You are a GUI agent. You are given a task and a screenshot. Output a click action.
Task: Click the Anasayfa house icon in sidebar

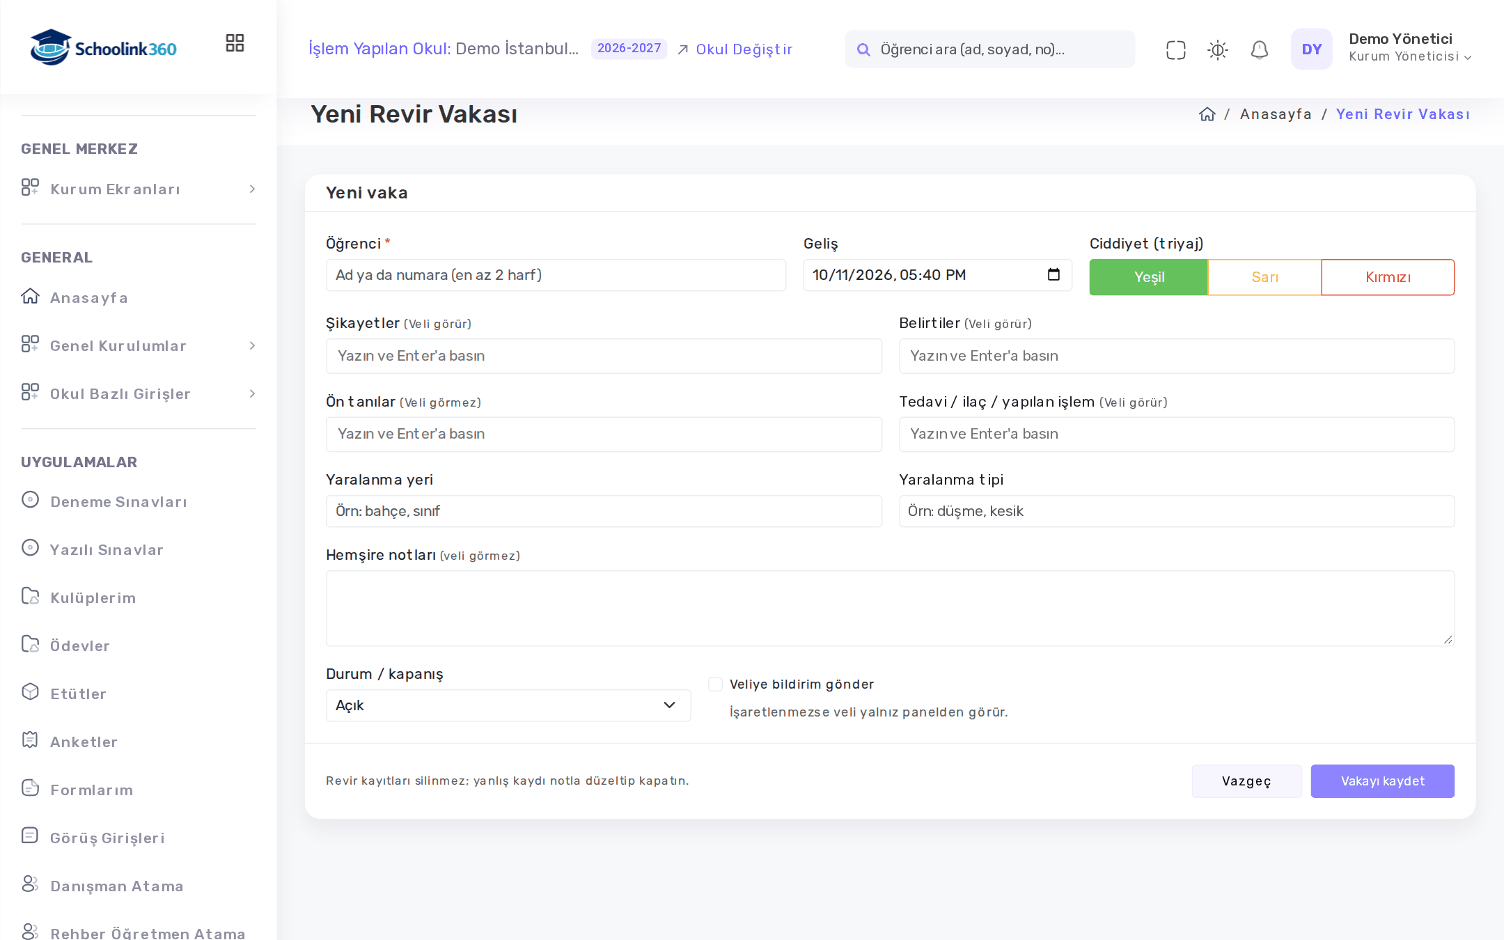tap(30, 296)
